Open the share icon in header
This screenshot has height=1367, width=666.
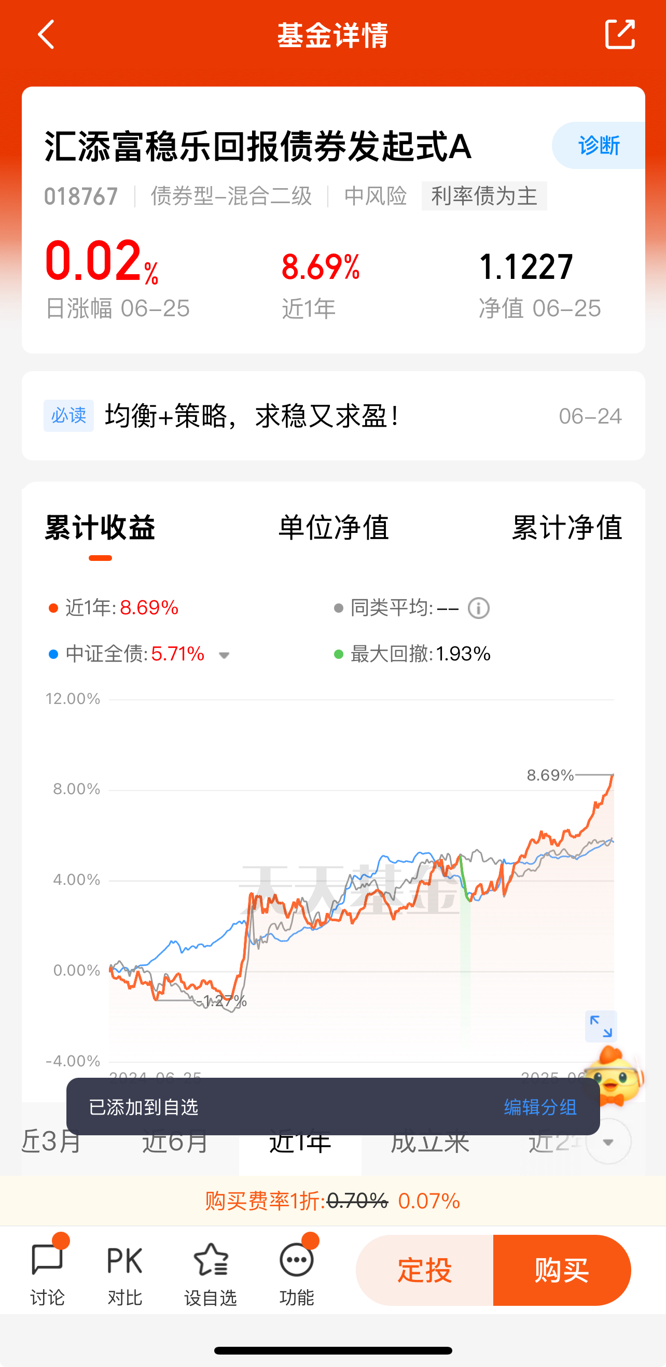click(620, 35)
